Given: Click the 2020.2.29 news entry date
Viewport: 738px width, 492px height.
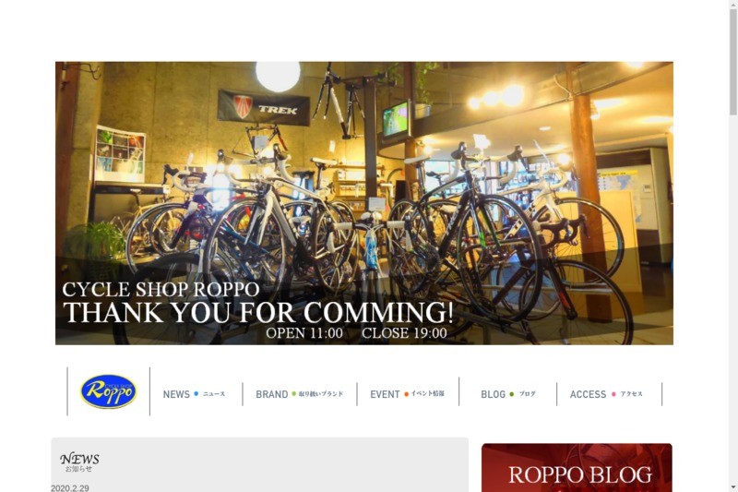Looking at the screenshot, I should [70, 488].
